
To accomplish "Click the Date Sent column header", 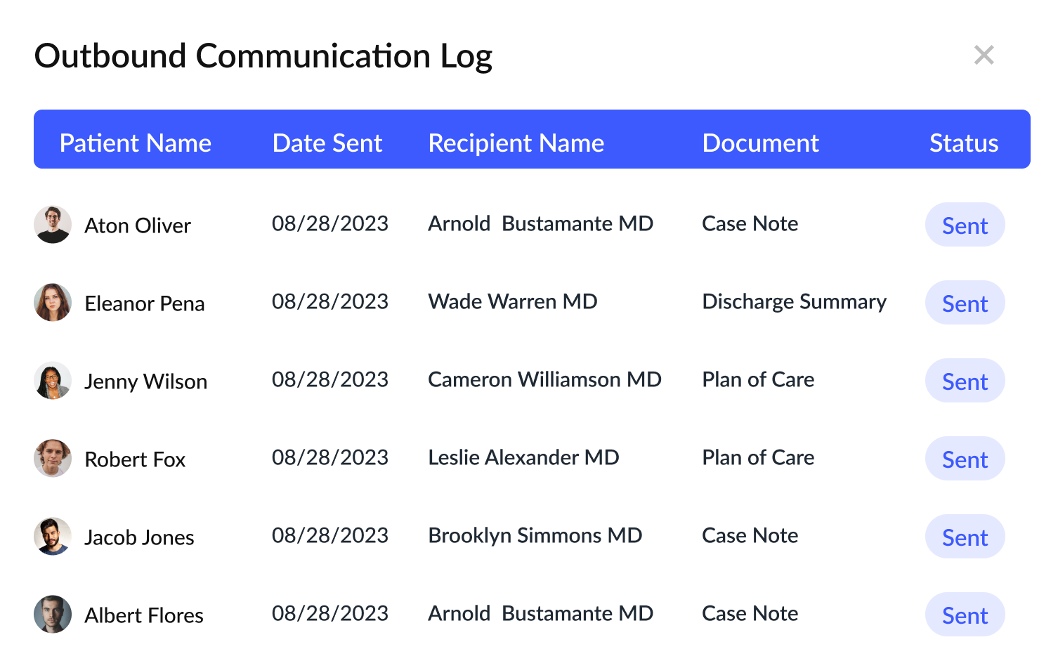I will pos(327,143).
